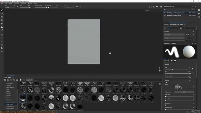Open Main shader dropdown for Washing_machine_glass_mat
This screenshot has width=201, height=113.
(x=192, y=13)
